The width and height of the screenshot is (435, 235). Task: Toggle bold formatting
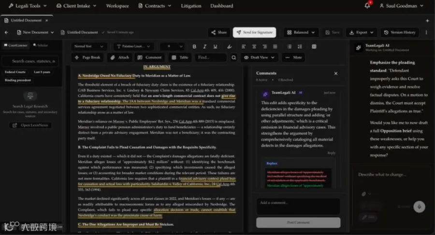(194, 46)
